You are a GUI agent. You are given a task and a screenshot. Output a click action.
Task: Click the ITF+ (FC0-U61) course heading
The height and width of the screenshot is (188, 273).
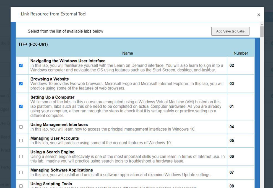point(33,44)
